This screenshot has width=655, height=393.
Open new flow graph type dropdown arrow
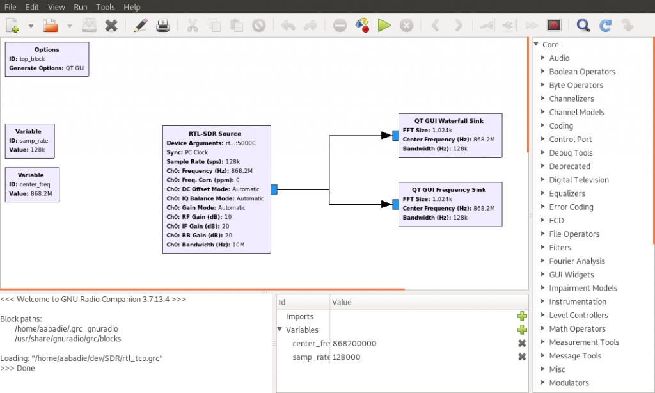[31, 26]
